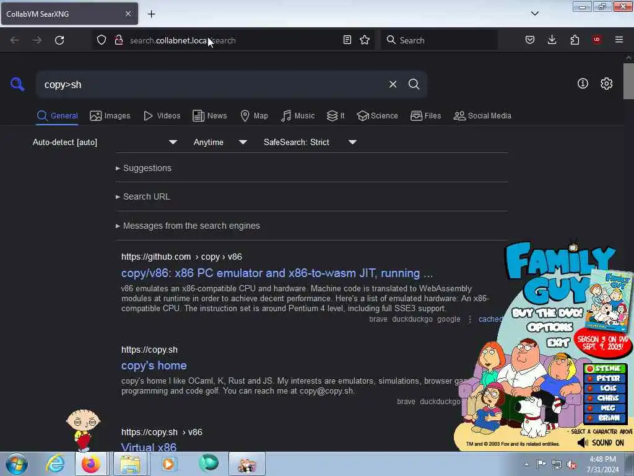
Task: Open SearXNG preferences gear icon
Action: click(x=606, y=84)
